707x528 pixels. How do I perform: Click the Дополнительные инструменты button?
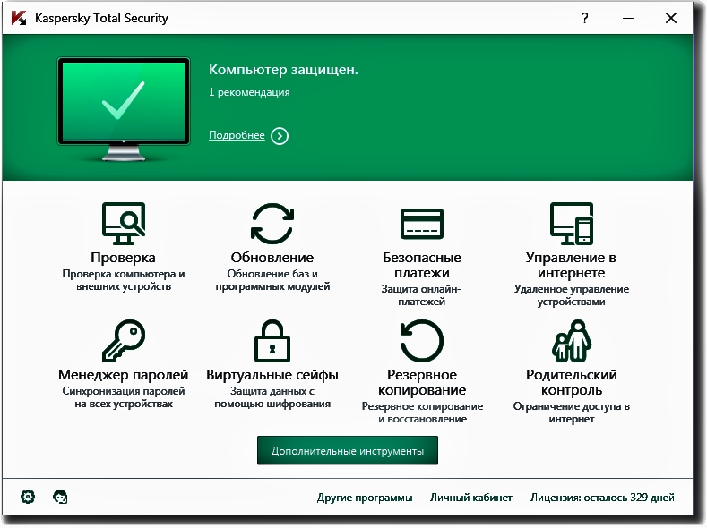coord(347,450)
